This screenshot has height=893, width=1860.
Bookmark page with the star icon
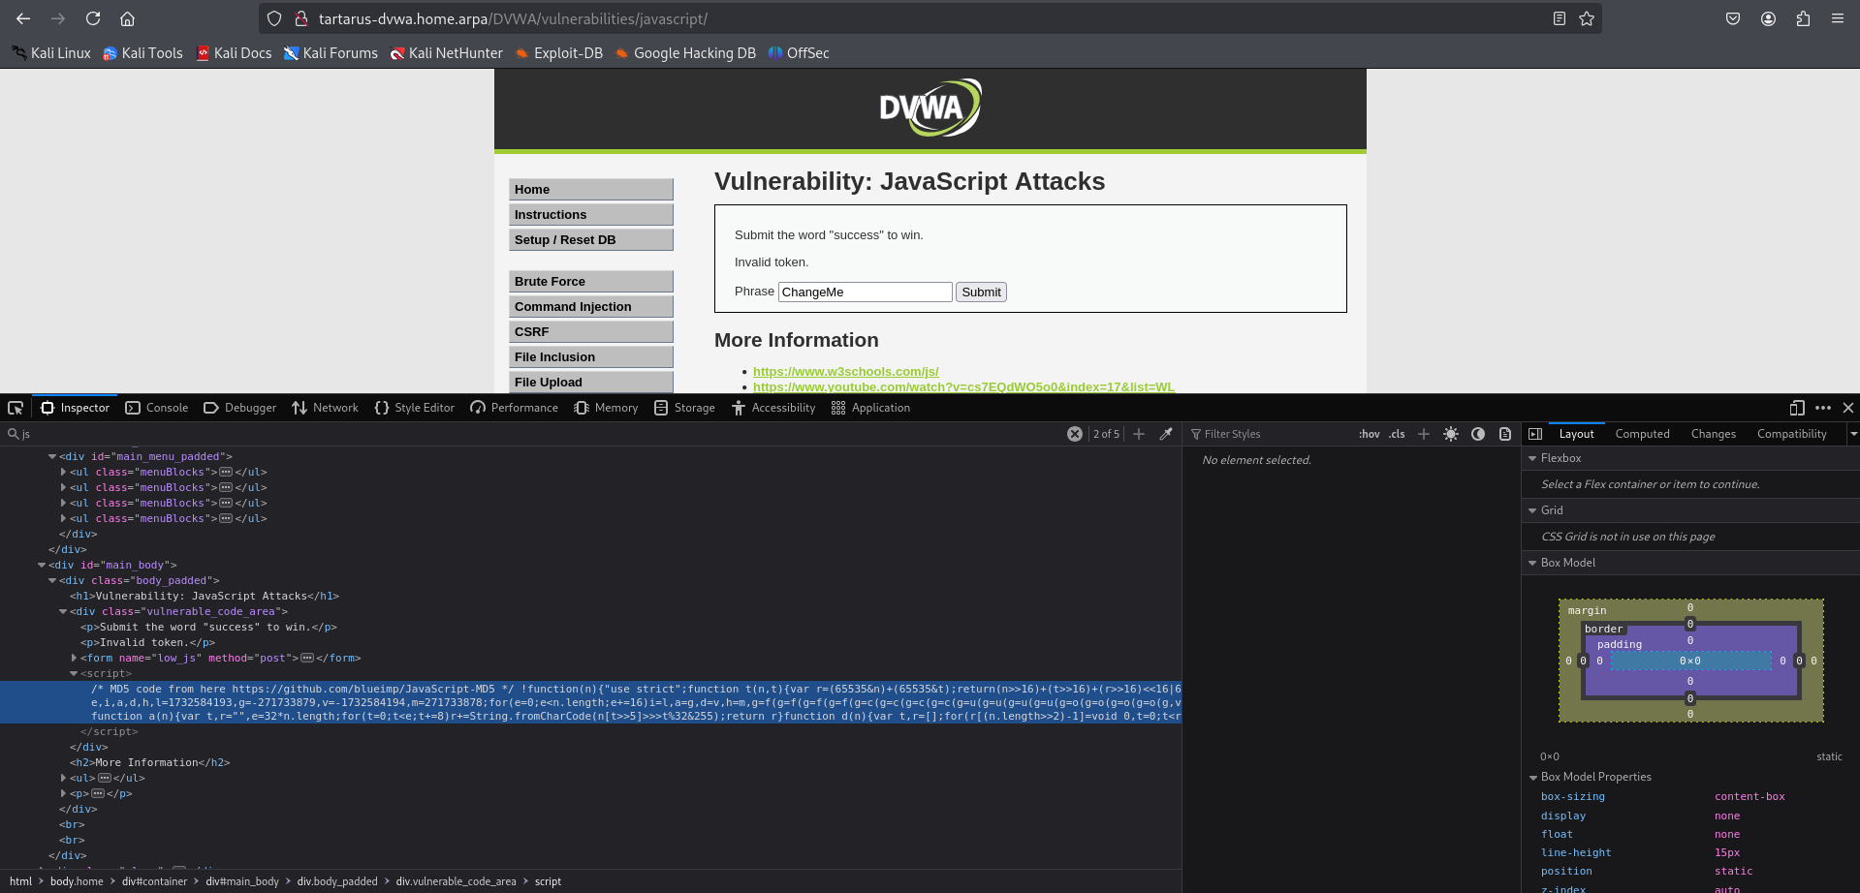[1587, 18]
